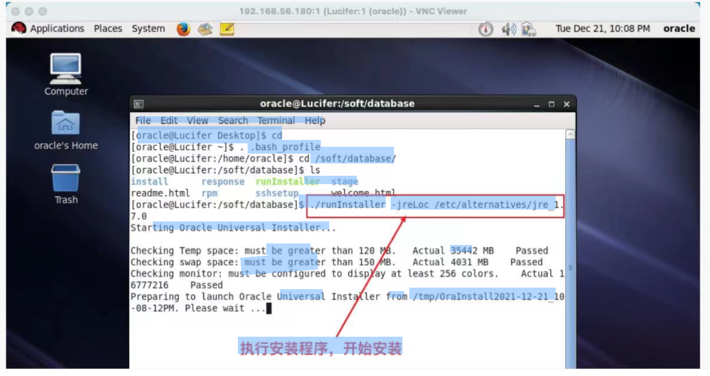710x376 pixels.
Task: Open the Applications menu with the red hat
Action: [48, 28]
